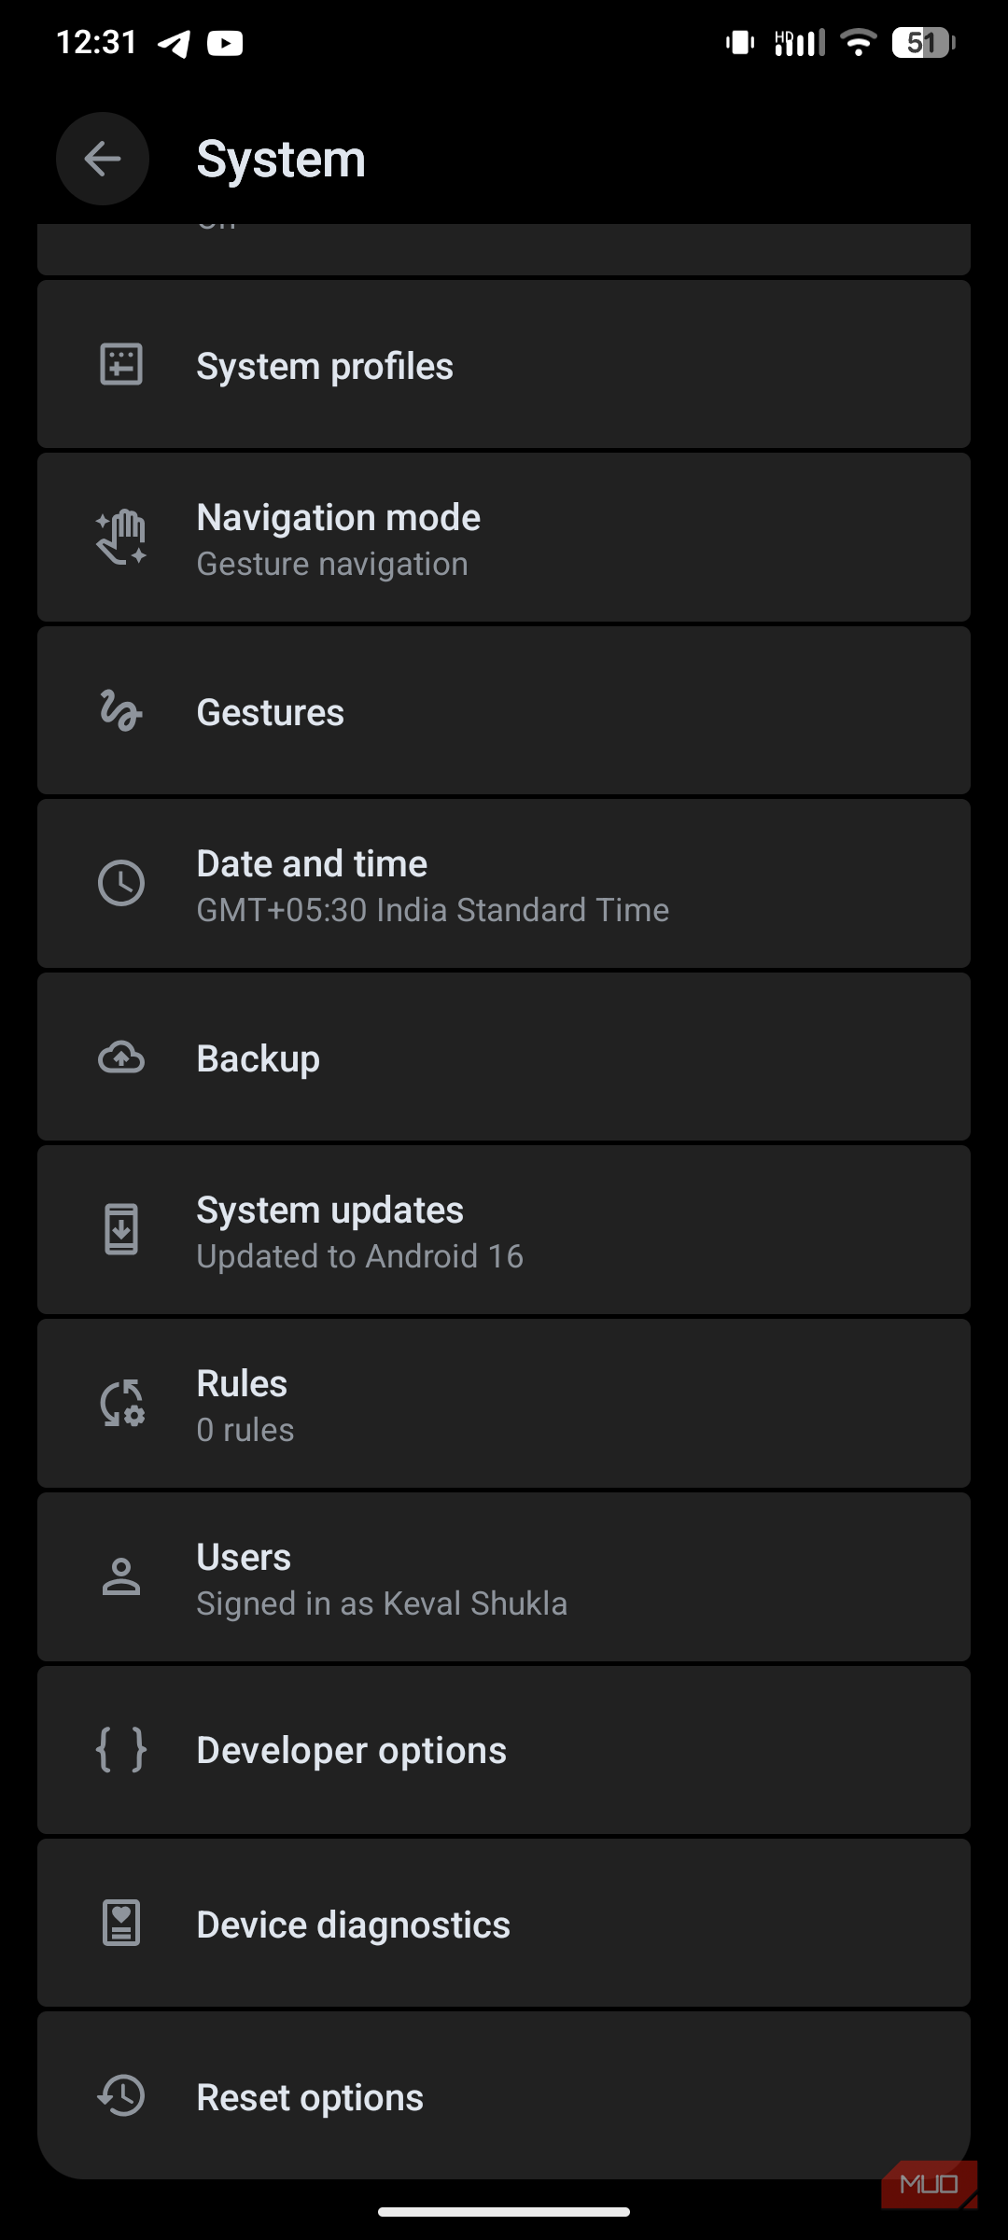The image size is (1008, 2240).
Task: Tap the Device diagnostics icon
Action: (x=121, y=1924)
